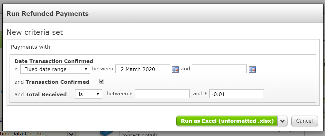Click the Date Transaction Confirmed label
Viewport: 325px width, 136px height.
coord(54,61)
